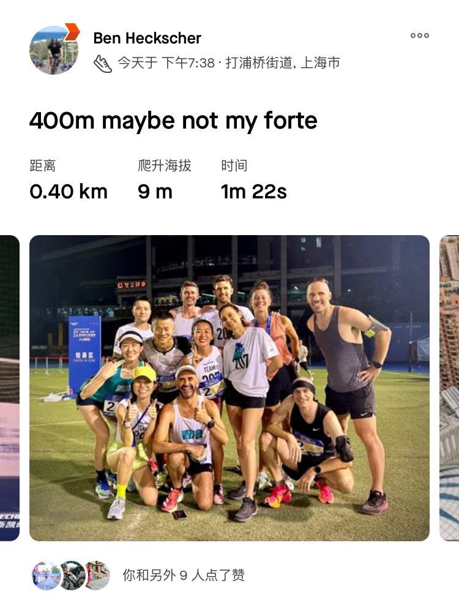Click the 9 m elevation value

155,192
